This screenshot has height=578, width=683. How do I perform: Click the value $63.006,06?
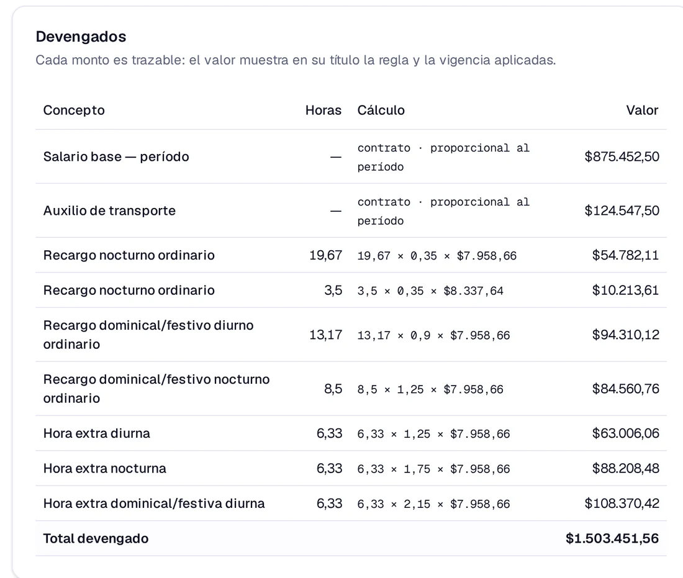point(625,434)
